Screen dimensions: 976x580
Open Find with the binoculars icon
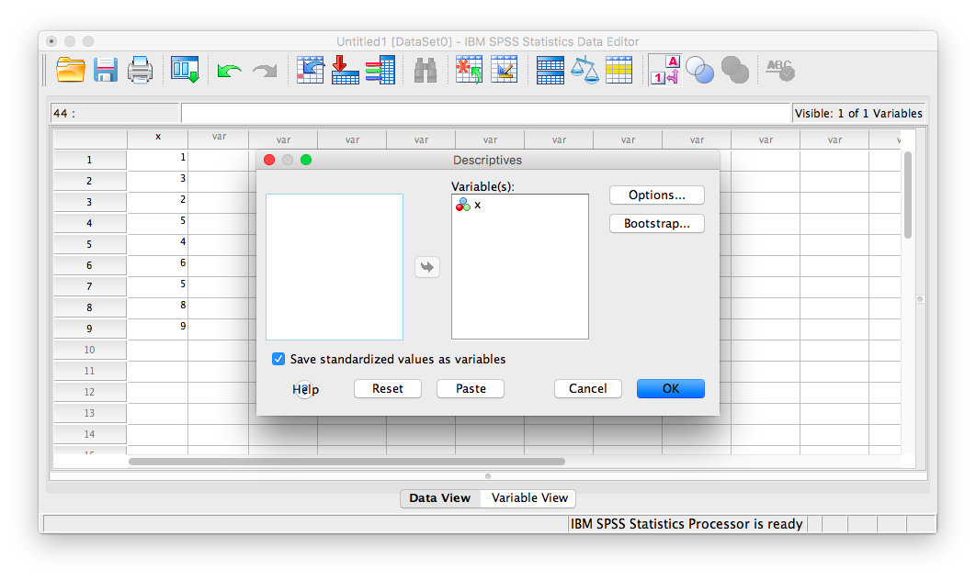[x=425, y=71]
